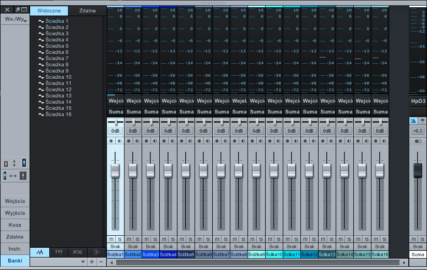Show the instruments keyboard panel icon
The image size is (427, 270).
click(x=59, y=252)
